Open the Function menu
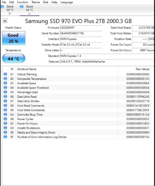 (23, 2)
